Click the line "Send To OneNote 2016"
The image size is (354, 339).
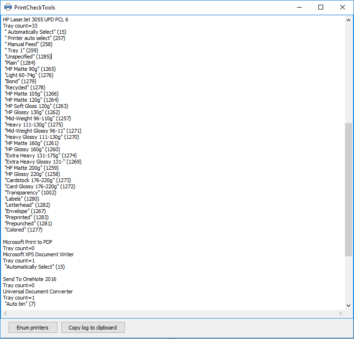pyautogui.click(x=29, y=279)
